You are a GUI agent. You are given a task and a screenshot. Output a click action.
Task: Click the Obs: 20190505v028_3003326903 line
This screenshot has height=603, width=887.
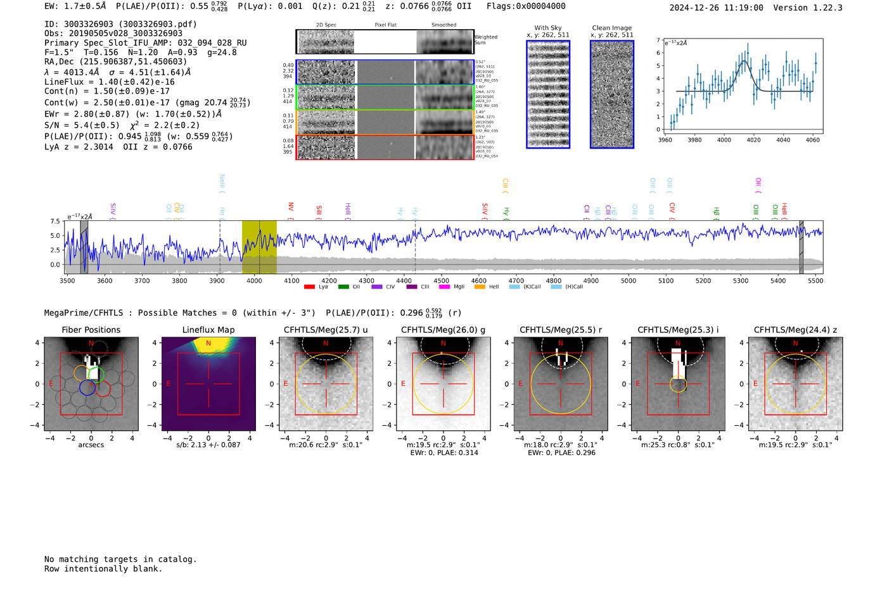113,34
